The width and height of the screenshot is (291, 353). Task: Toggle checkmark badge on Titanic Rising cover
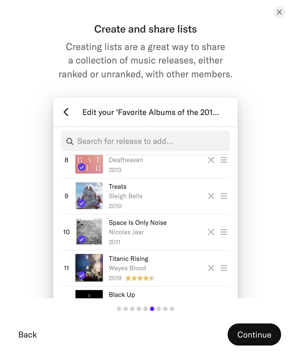point(82,275)
